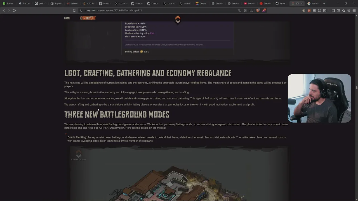Click the VPN shield icon in toolbar
Viewport: 358px width, 201px height.
349,10
